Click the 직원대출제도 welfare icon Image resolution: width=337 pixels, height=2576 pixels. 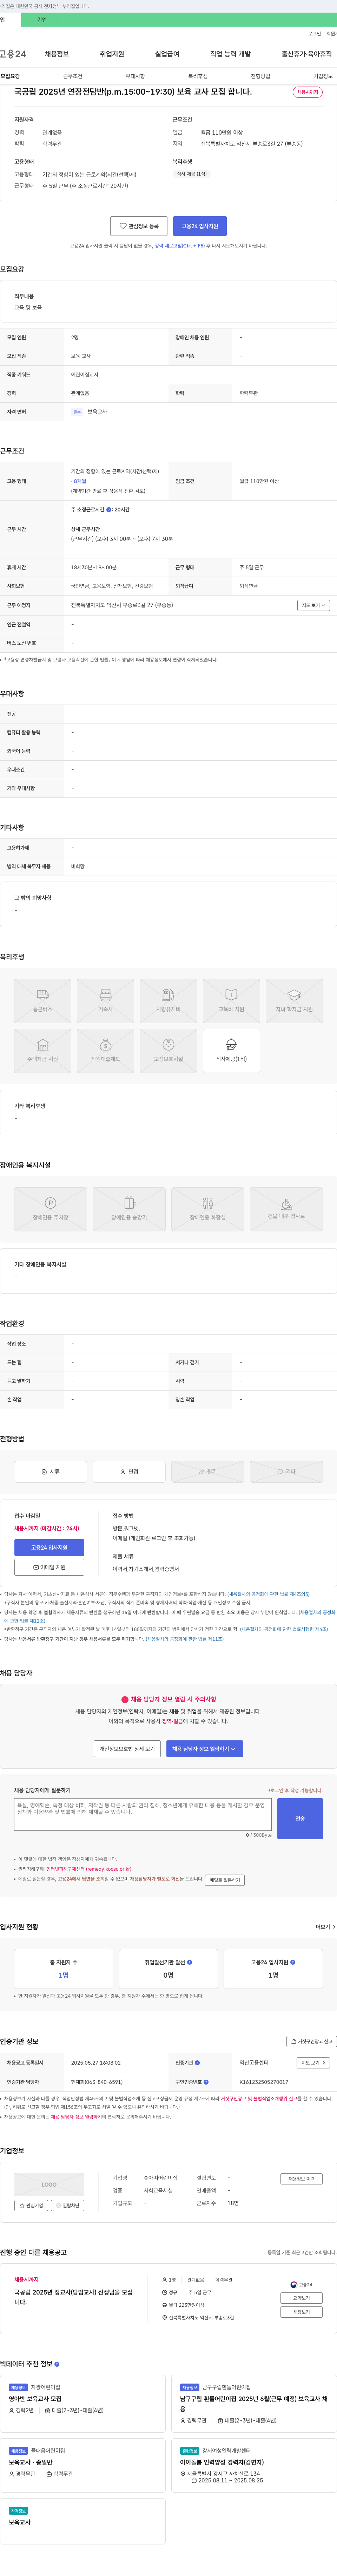tap(106, 1050)
